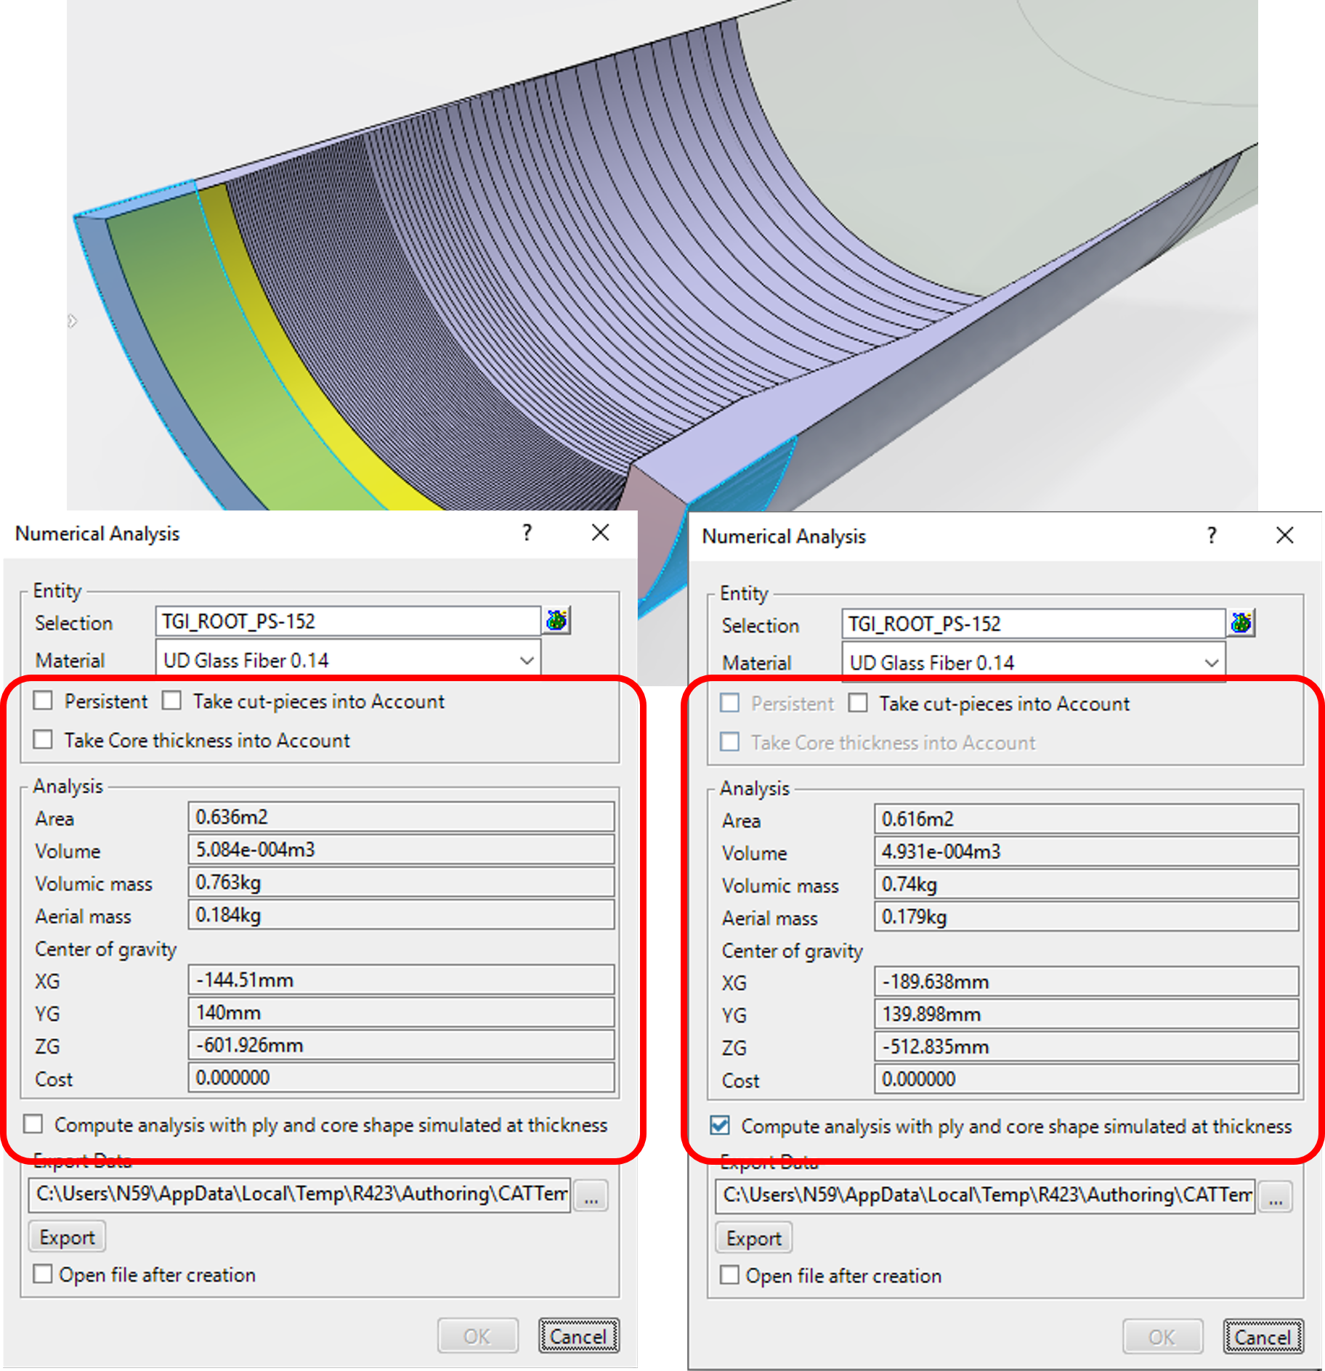Image resolution: width=1325 pixels, height=1371 pixels.
Task: Click browse ellipsis button in right dialog
Action: pyautogui.click(x=1276, y=1197)
